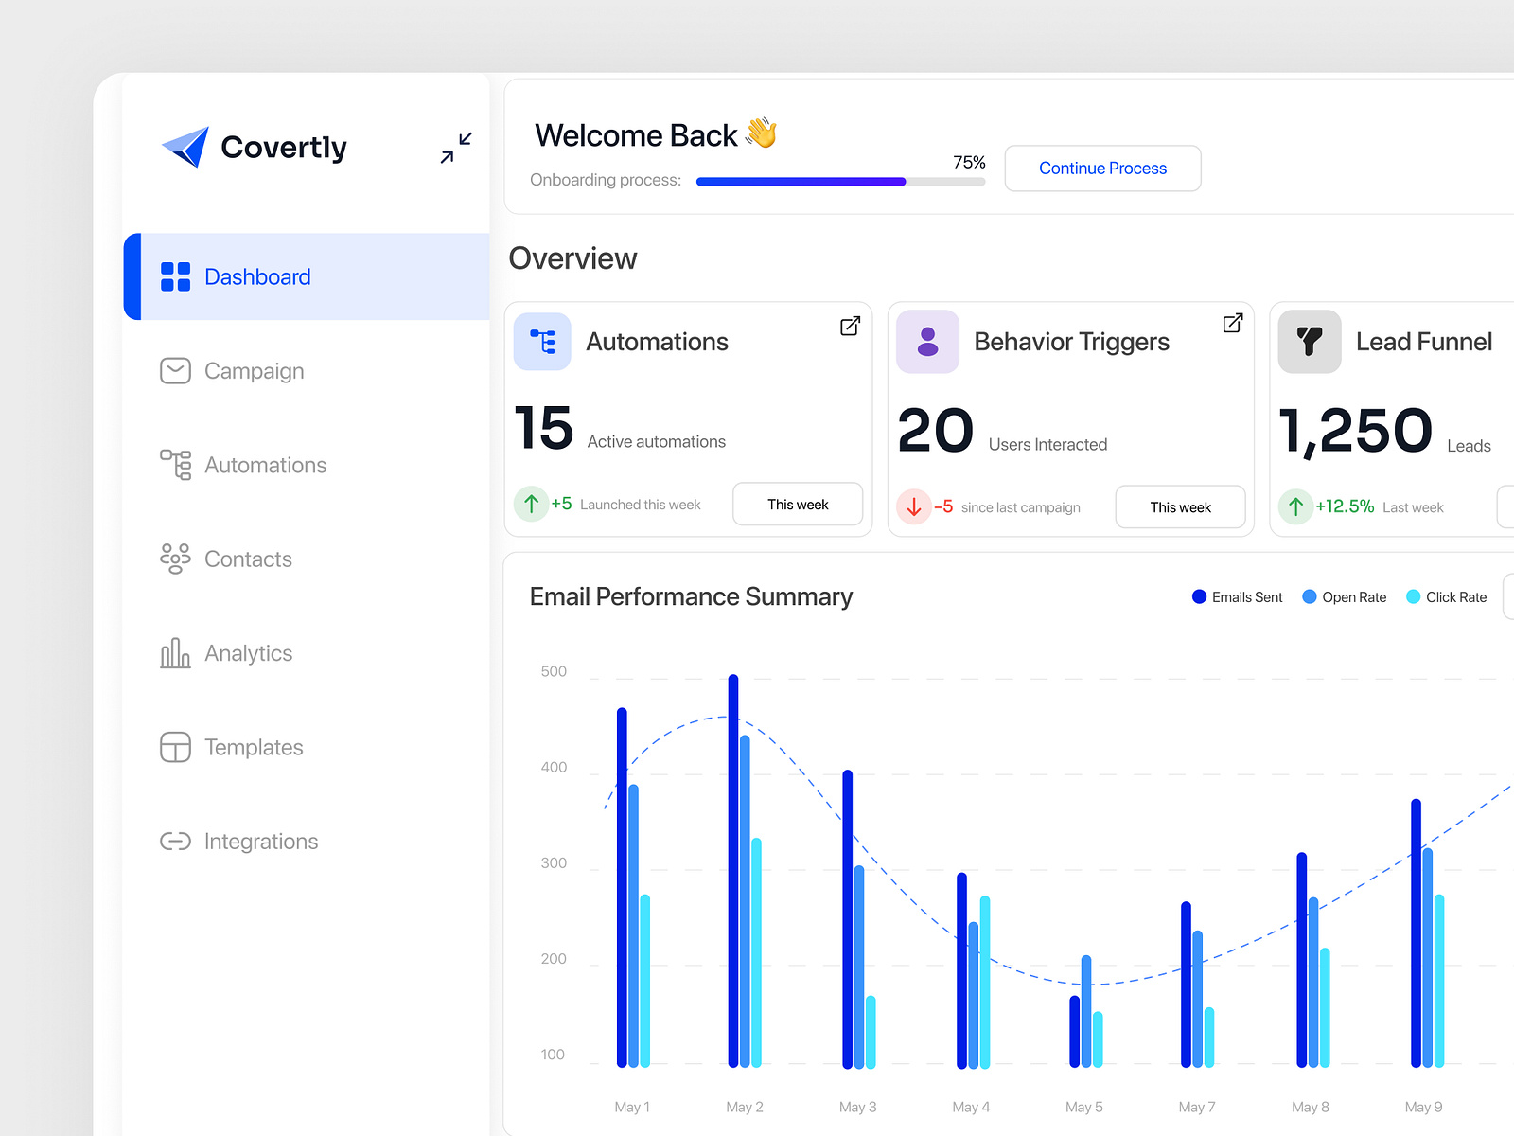This screenshot has width=1514, height=1136.
Task: Toggle Open Rate legend series
Action: pos(1344,597)
